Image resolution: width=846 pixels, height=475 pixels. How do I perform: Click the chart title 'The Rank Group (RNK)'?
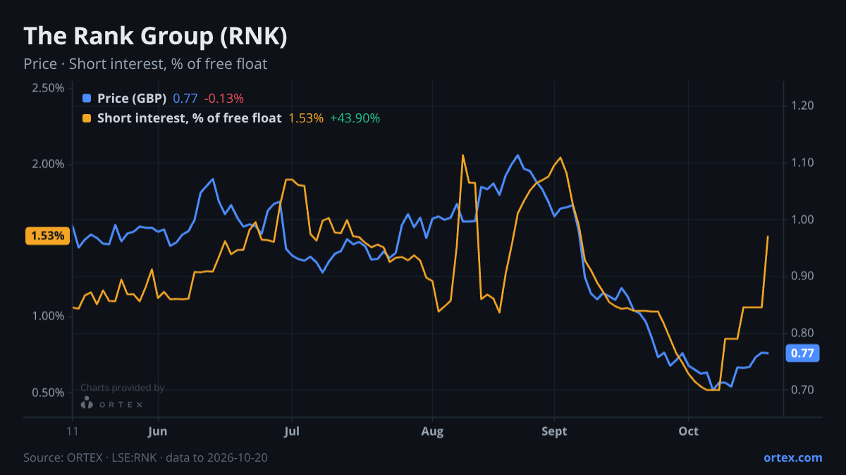coord(155,37)
